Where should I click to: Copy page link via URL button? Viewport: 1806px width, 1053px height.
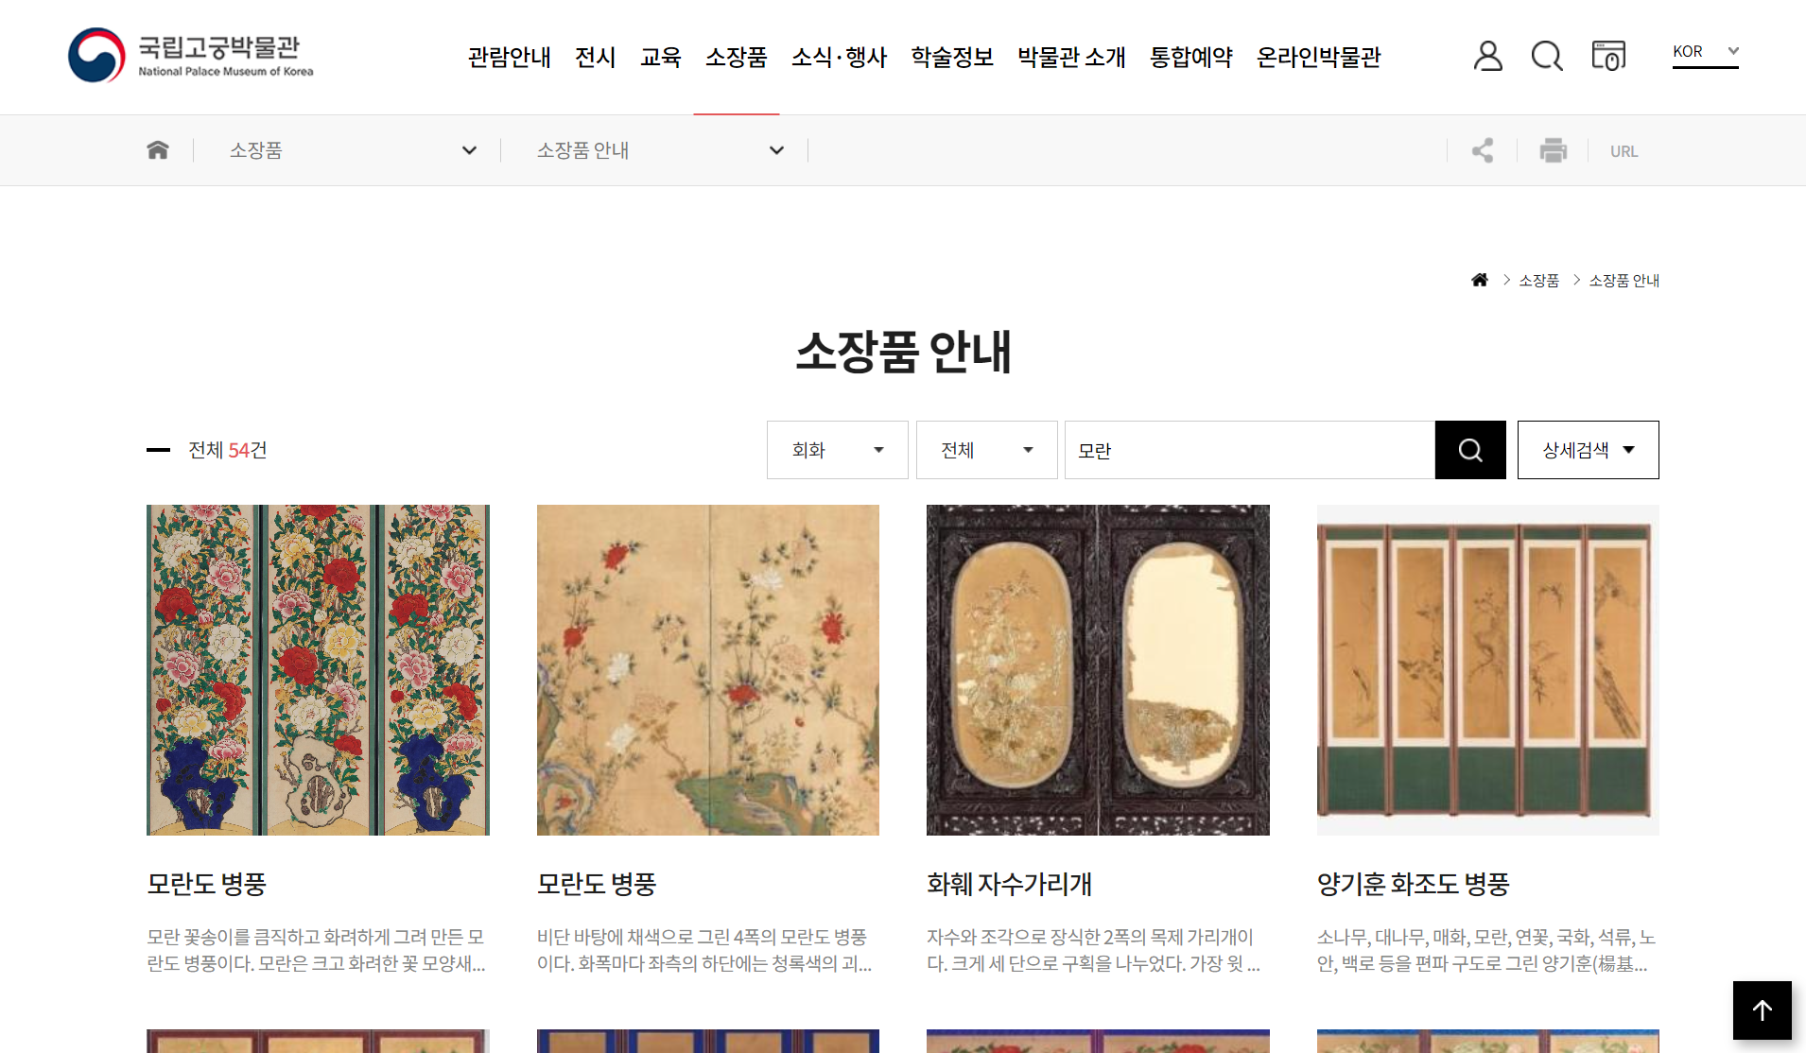click(1624, 151)
